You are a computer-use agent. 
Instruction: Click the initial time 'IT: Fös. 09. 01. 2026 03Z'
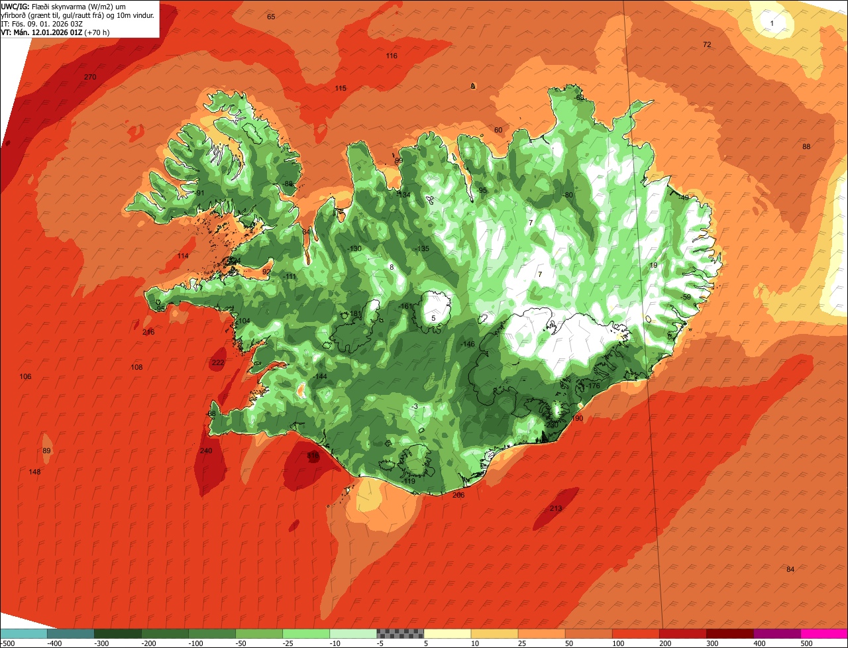42,23
